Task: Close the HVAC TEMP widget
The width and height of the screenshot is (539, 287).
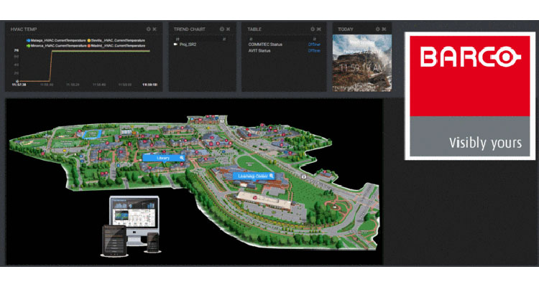Action: click(155, 29)
